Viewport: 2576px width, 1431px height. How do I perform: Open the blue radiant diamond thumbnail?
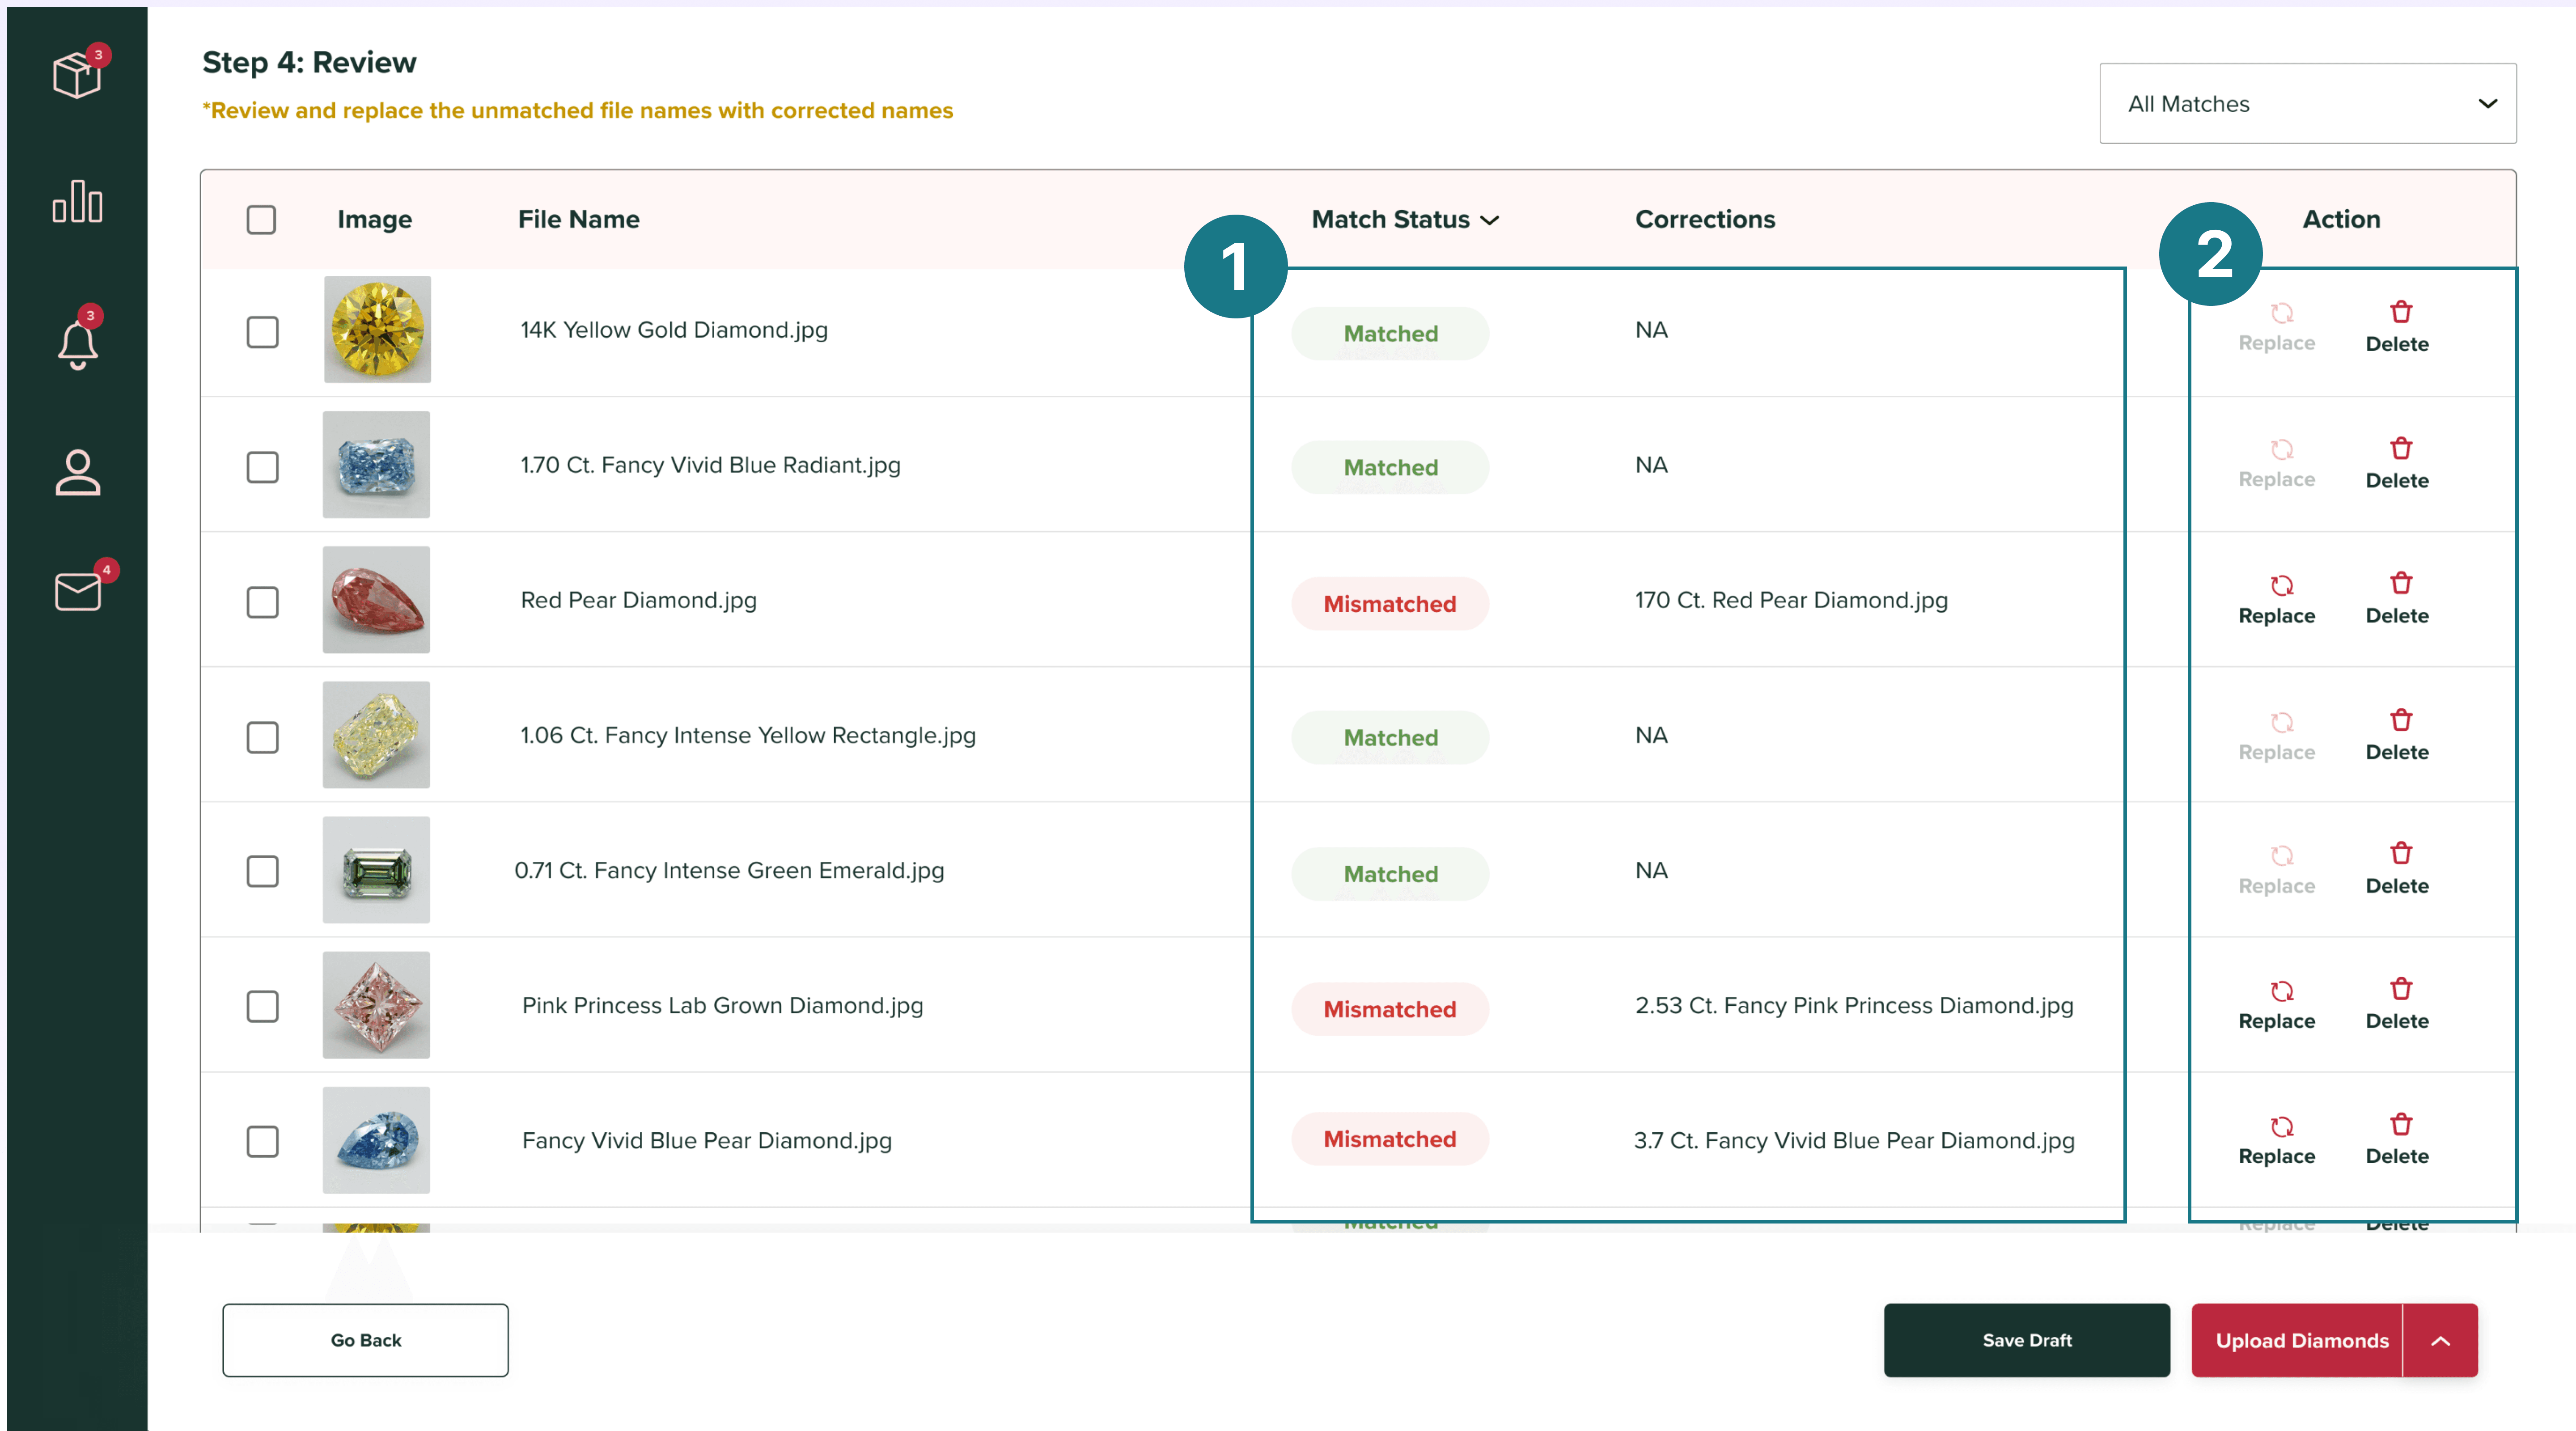point(376,465)
